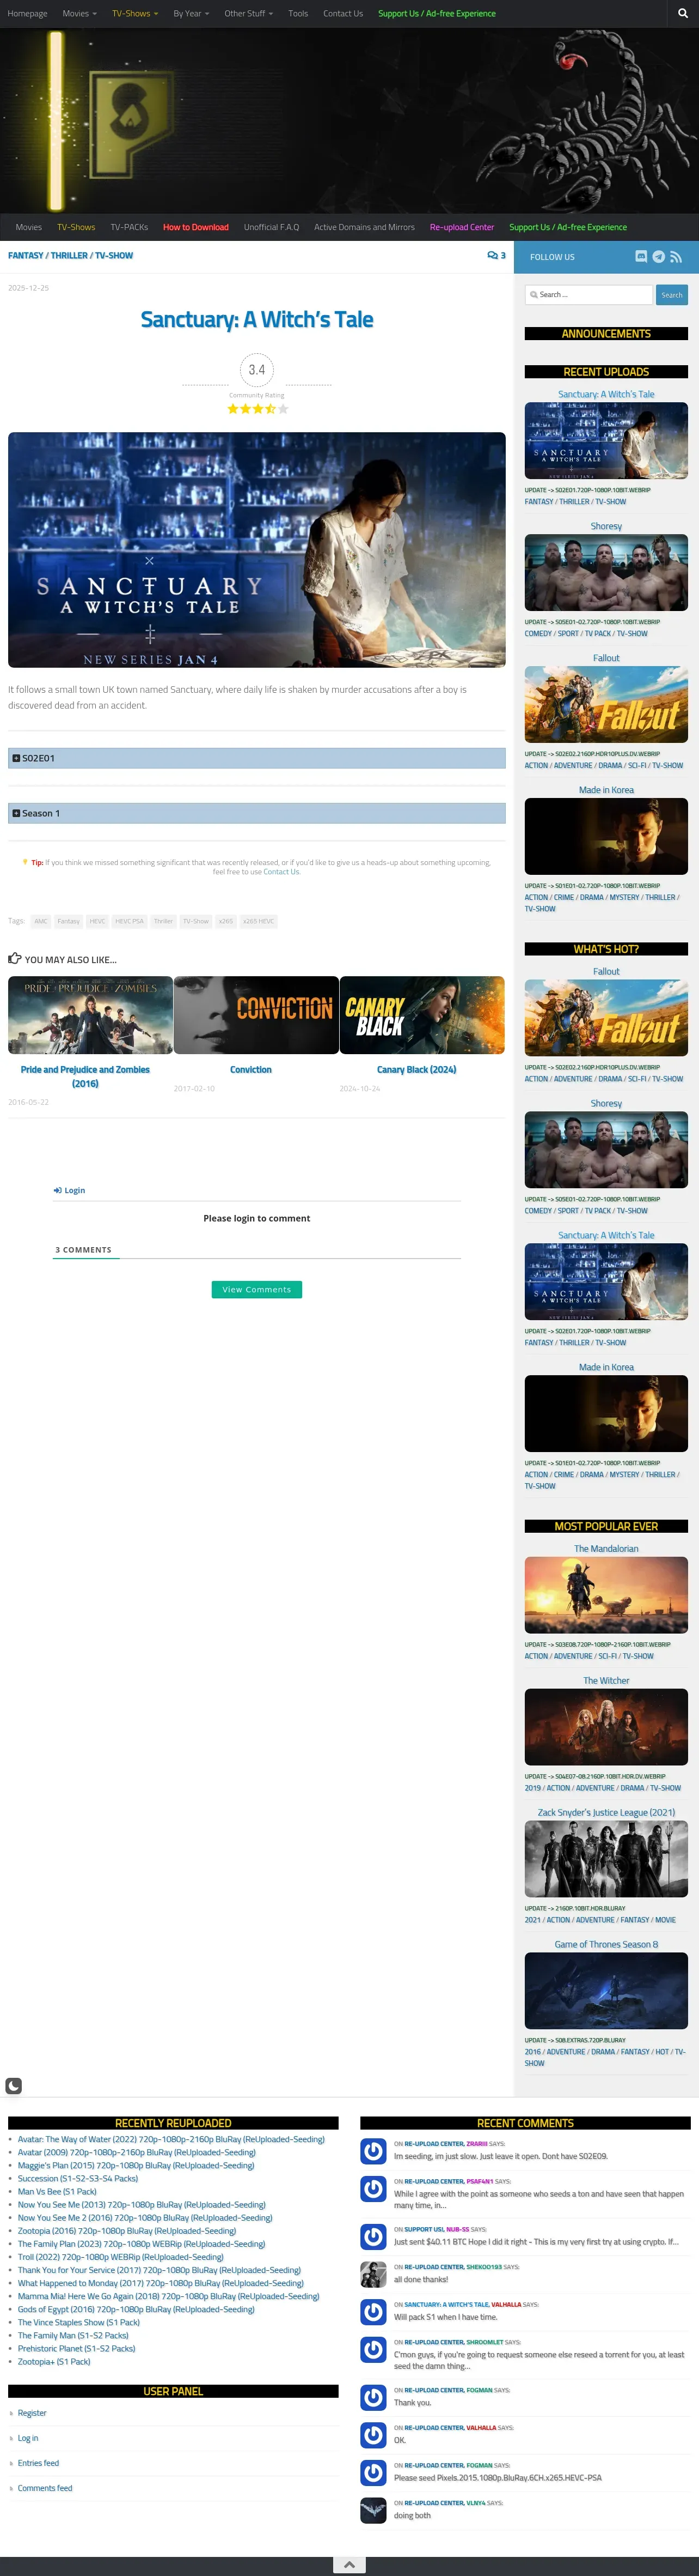Open the Movies dropdown in top bar
Viewport: 699px width, 2576px height.
(x=80, y=14)
